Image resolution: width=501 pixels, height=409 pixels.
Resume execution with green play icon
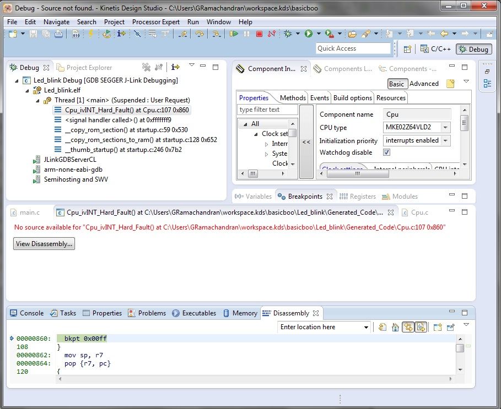coord(234,34)
